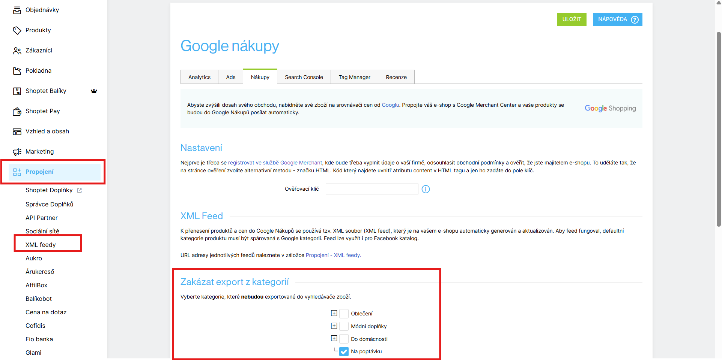This screenshot has width=722, height=360.
Task: Open Pokladna in the sidebar
Action: [x=38, y=71]
